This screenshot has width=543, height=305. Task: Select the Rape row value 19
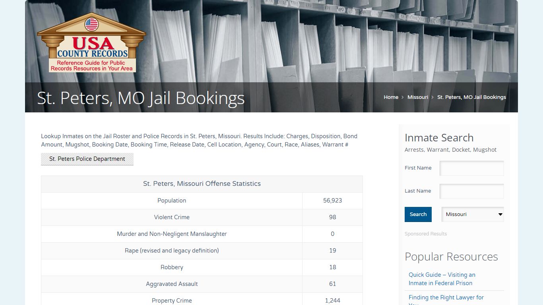pos(333,251)
